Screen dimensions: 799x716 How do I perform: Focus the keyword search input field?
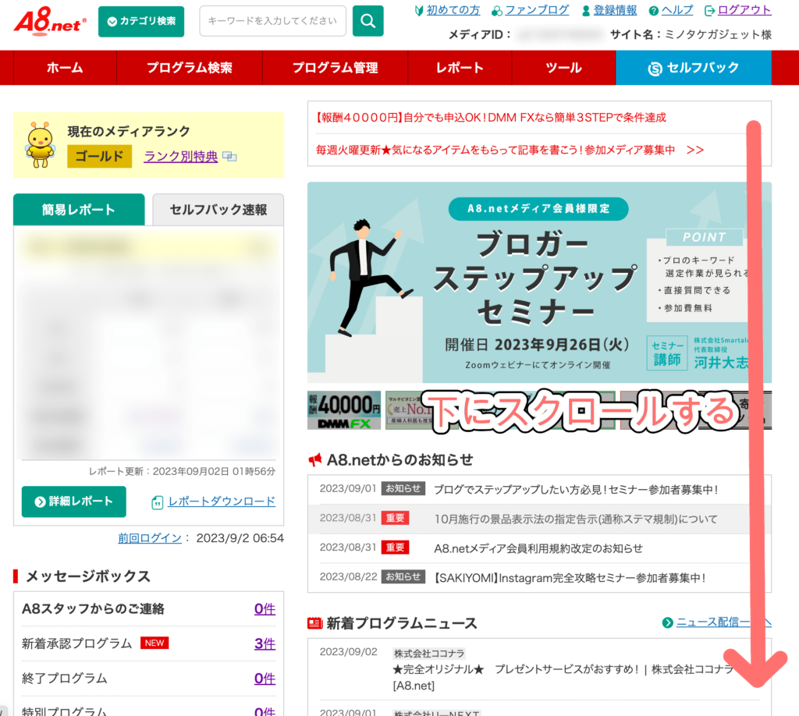pyautogui.click(x=272, y=21)
